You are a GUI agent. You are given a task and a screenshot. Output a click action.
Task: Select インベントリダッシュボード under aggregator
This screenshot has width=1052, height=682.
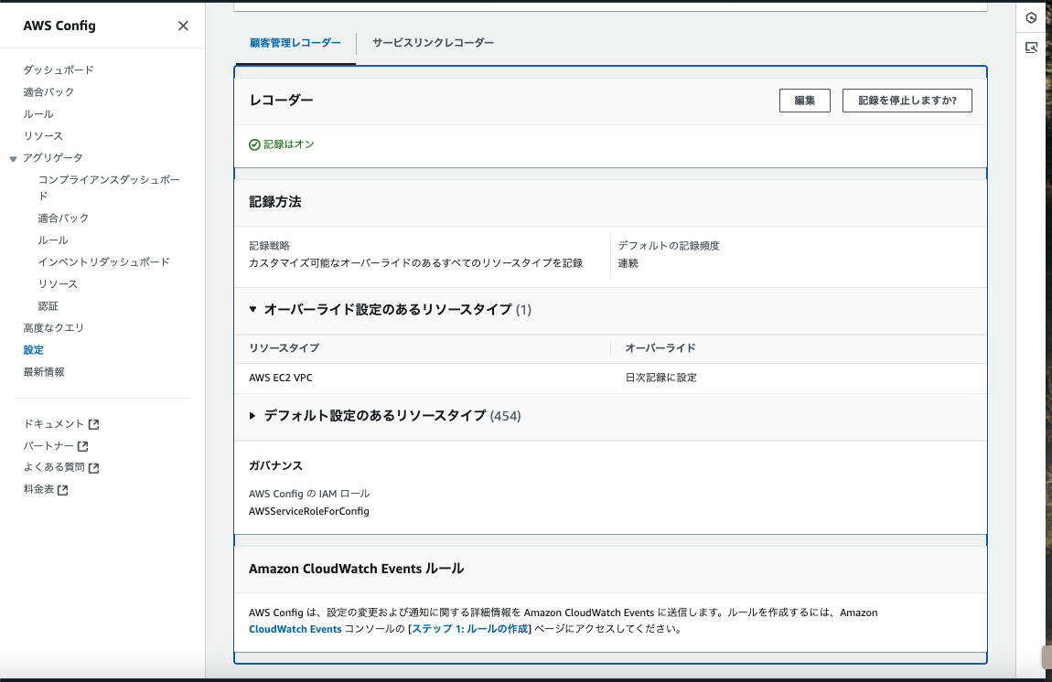tap(103, 262)
